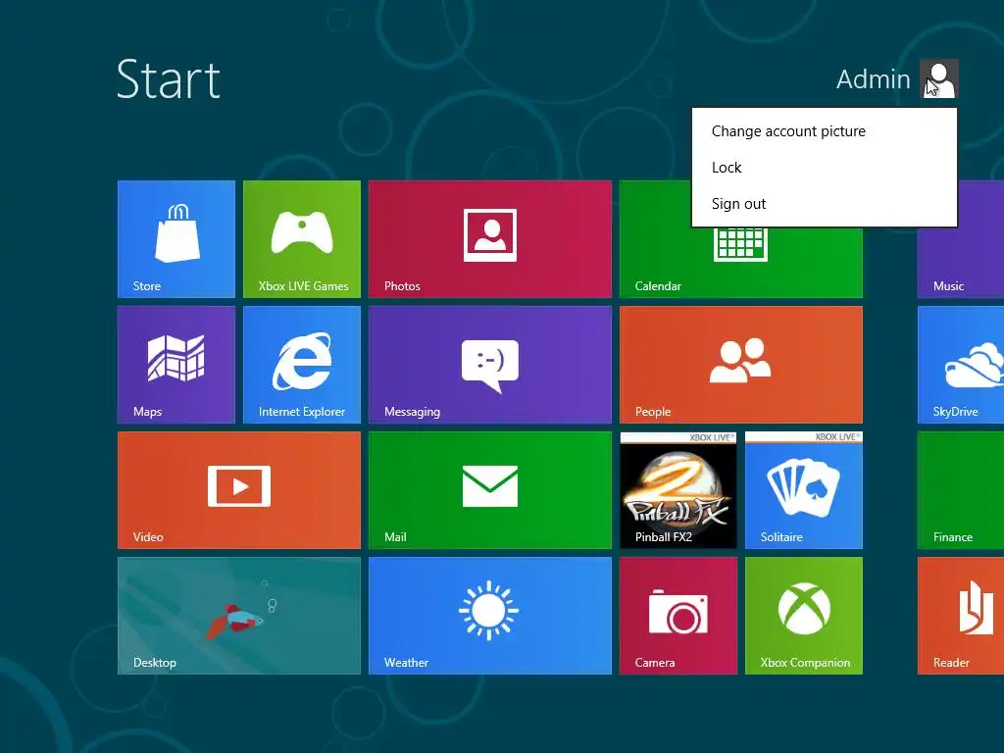Launch the Camera tile

pyautogui.click(x=678, y=616)
